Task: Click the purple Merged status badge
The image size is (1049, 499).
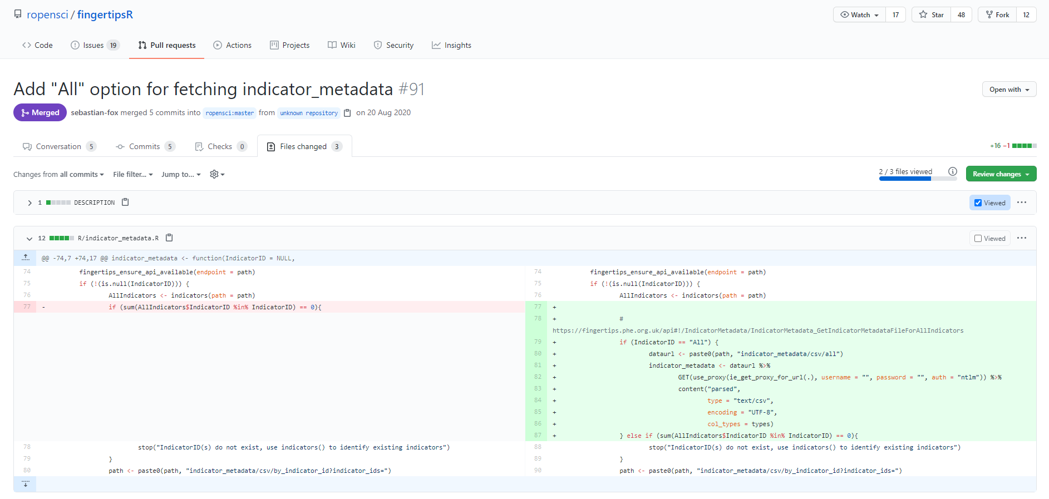Action: coord(40,112)
